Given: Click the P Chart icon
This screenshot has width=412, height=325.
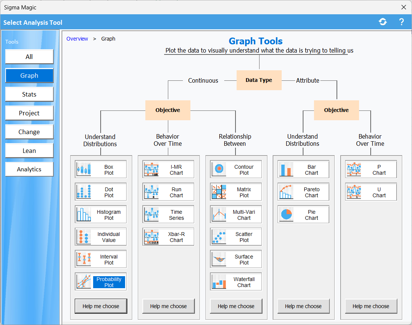Looking at the screenshot, I should [x=354, y=169].
